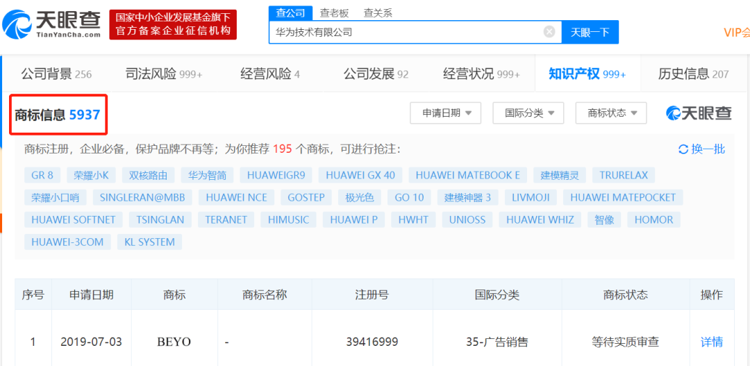Open 详情 for the BEYO trademark
The image size is (750, 366).
coord(712,342)
